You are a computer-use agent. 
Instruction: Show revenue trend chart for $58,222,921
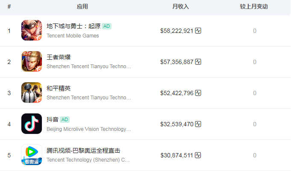(198, 31)
